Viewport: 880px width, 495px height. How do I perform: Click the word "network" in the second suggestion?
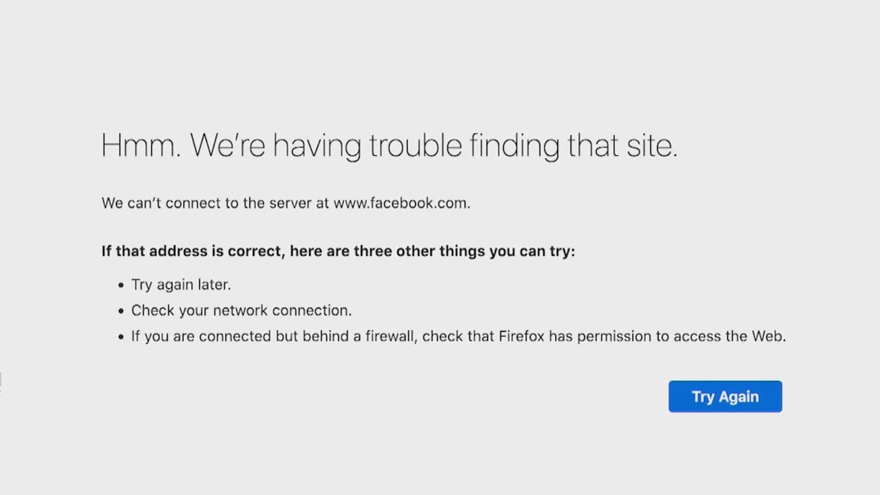coord(240,311)
